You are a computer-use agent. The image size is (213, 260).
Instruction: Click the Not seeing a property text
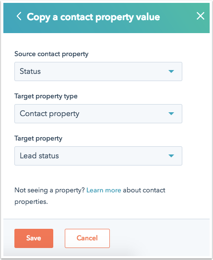coord(49,190)
